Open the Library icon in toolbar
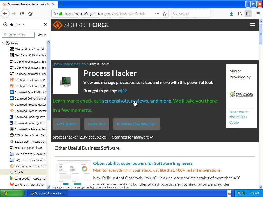263x197 pixels. click(x=240, y=14)
